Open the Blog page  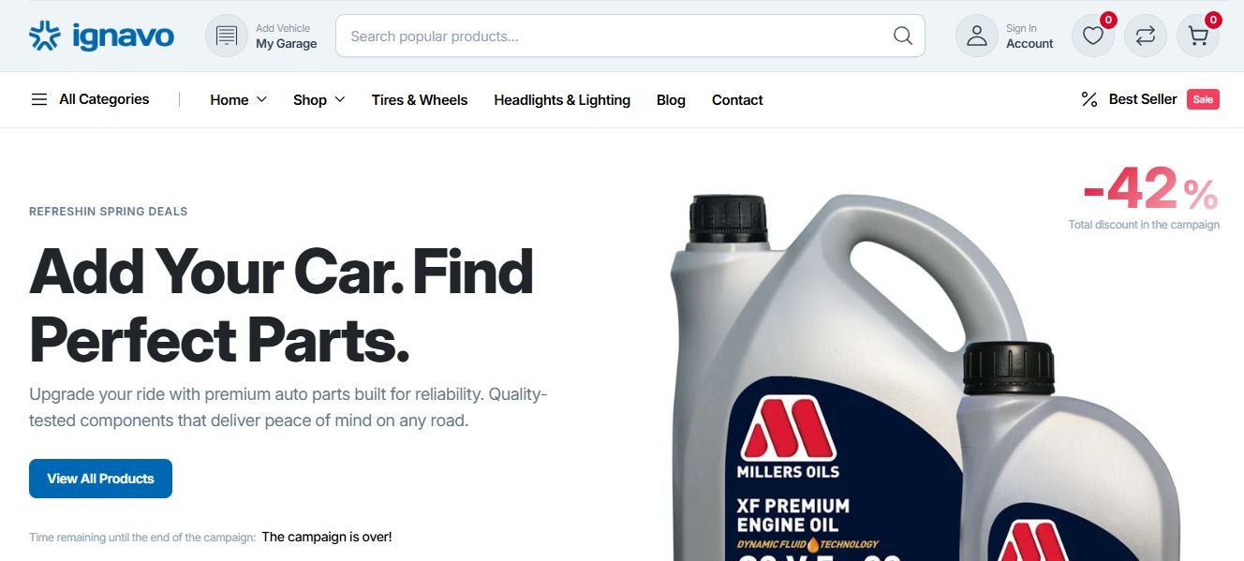tap(671, 99)
